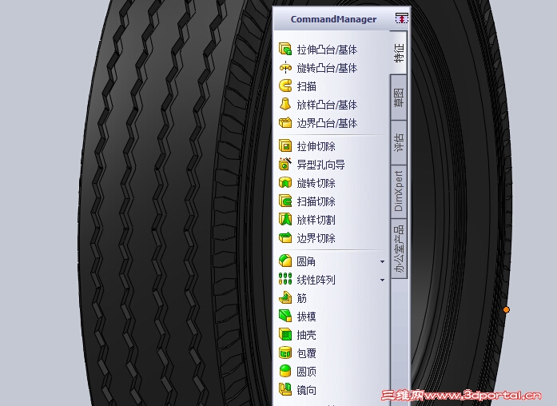Select the 扫描切除 swept cut icon
This screenshot has height=406, width=557.
point(285,201)
